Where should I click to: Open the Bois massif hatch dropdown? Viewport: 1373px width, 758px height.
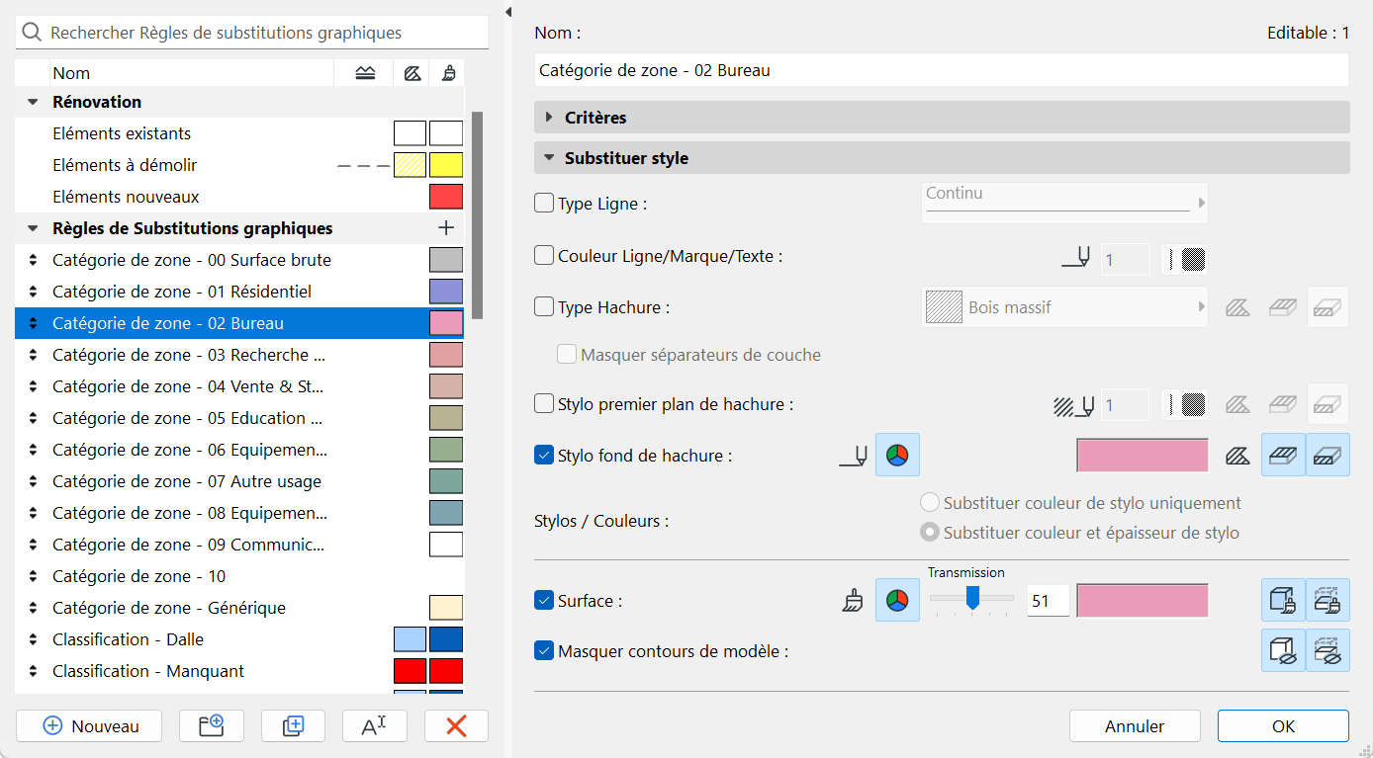tap(1064, 307)
